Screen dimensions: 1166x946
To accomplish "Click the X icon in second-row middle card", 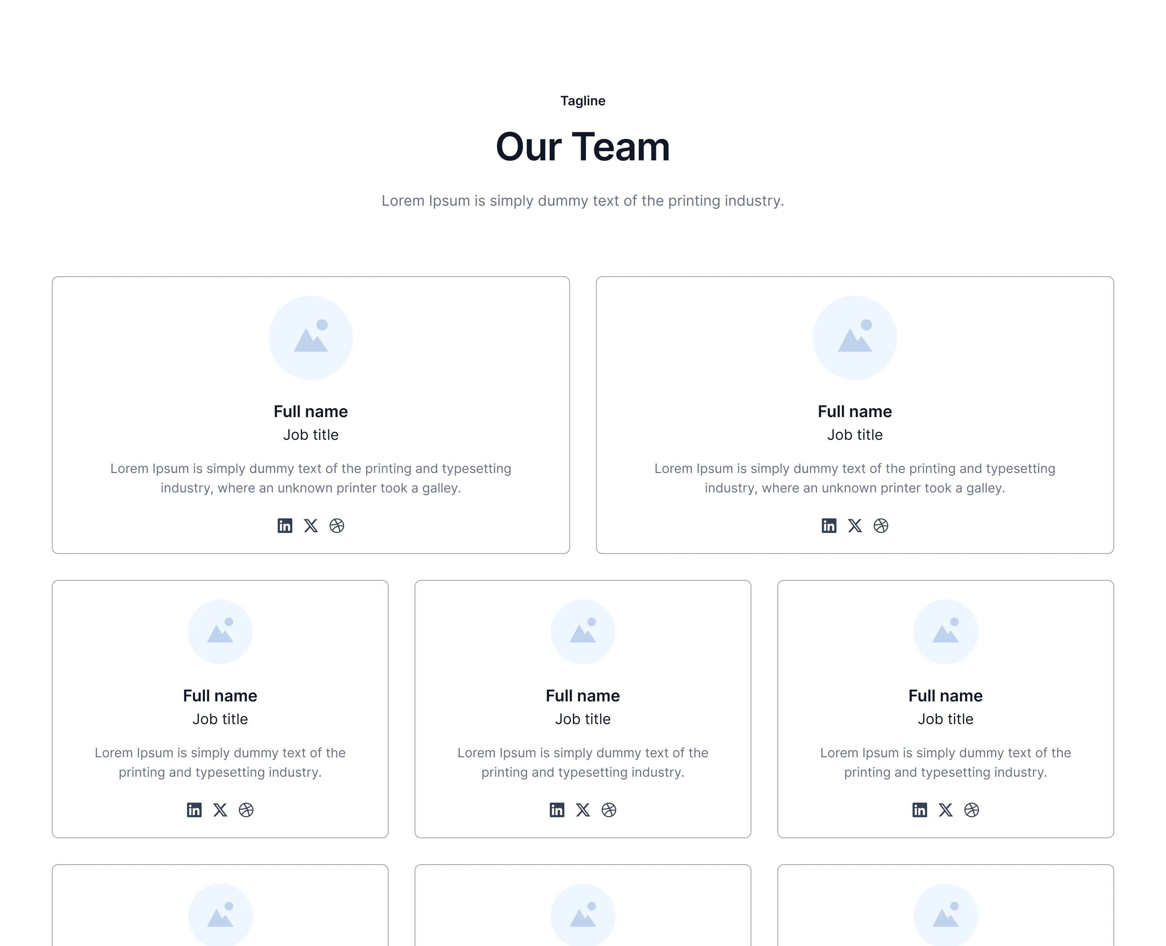I will point(583,810).
